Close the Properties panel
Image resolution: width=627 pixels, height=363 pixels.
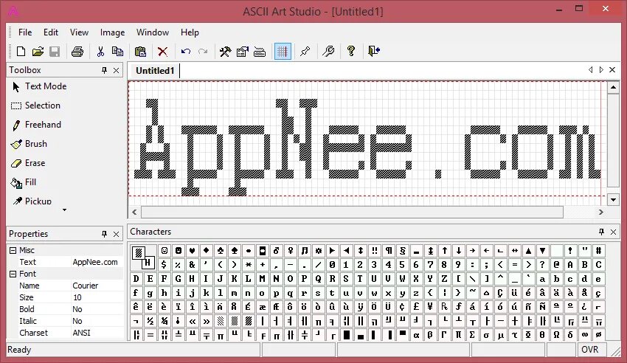116,234
